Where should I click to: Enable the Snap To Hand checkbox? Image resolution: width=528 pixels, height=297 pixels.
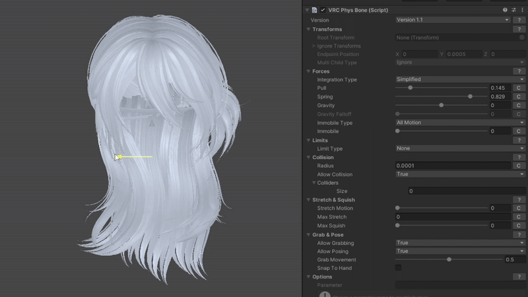[x=398, y=268]
